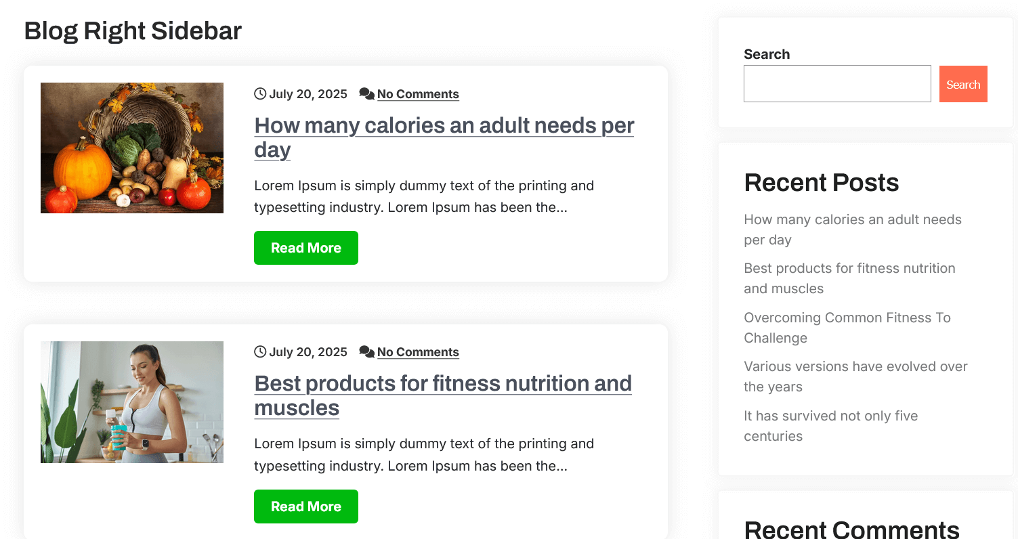Open first post's No Comments link
Viewport: 1018px width, 539px height.
pyautogui.click(x=418, y=94)
